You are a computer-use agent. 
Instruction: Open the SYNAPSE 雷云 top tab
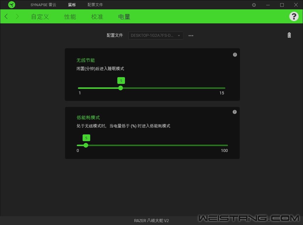[x=43, y=5]
